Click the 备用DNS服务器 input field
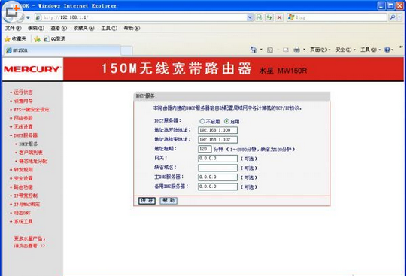The image size is (407, 276). click(217, 187)
